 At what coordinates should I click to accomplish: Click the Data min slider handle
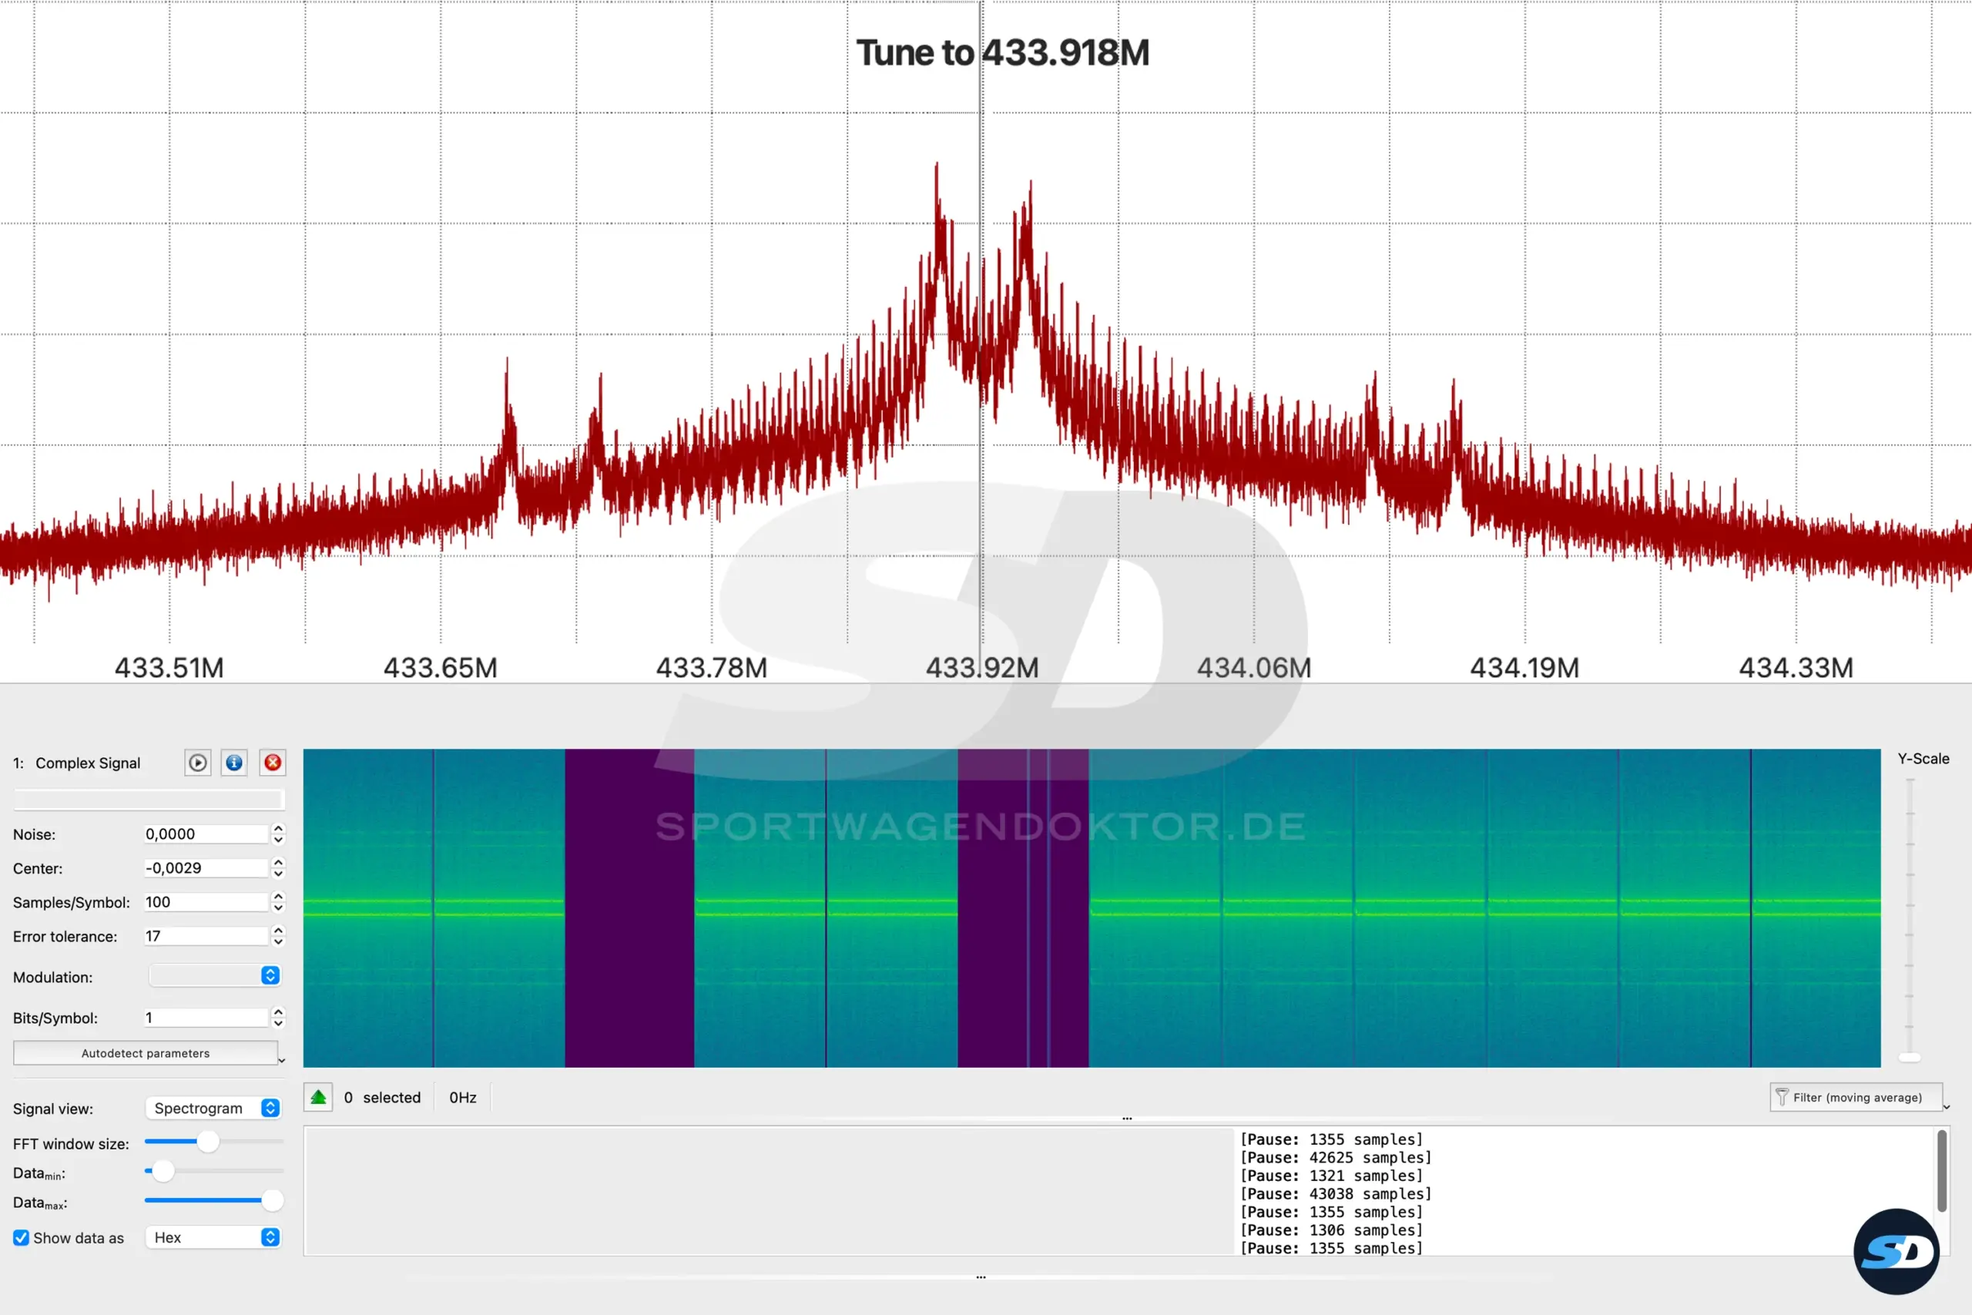[163, 1171]
